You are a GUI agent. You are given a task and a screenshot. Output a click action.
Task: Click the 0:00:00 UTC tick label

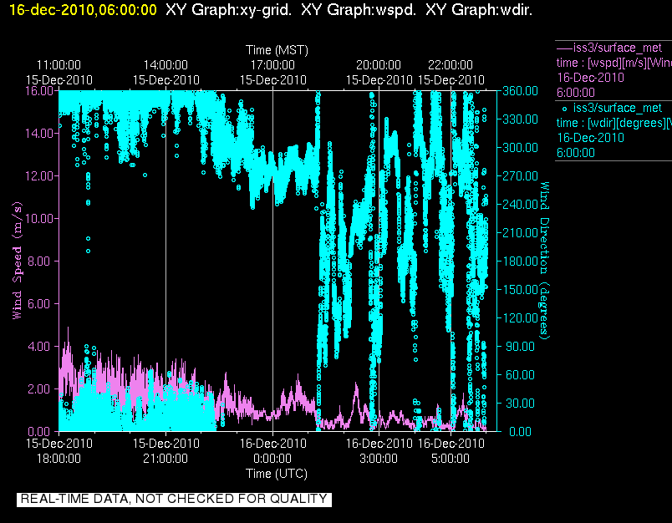pyautogui.click(x=272, y=459)
